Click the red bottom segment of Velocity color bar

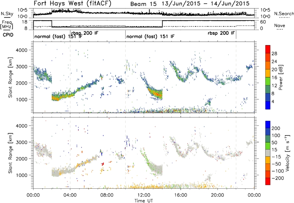(x=268, y=181)
